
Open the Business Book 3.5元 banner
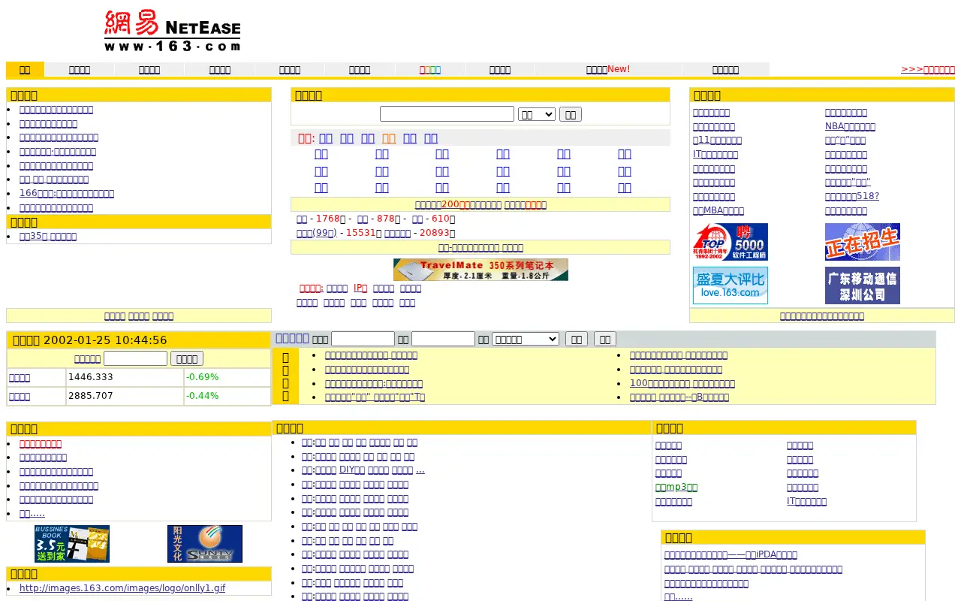coord(72,544)
